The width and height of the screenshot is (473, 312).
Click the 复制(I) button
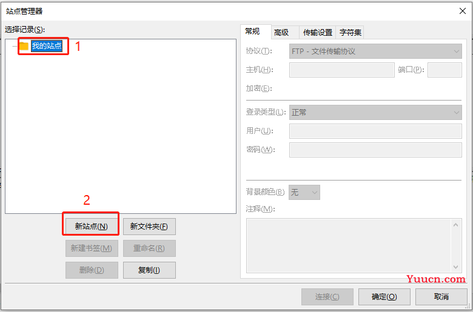149,270
